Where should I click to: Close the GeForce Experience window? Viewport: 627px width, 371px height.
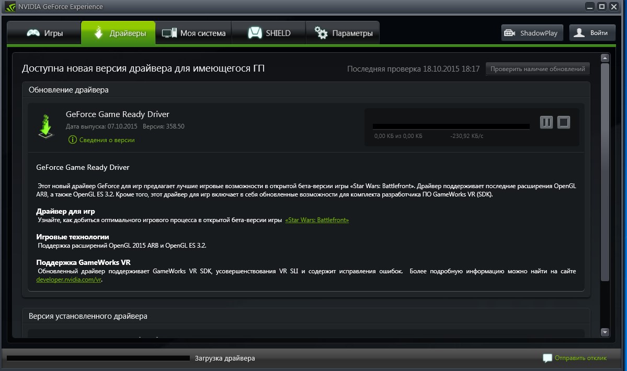pyautogui.click(x=614, y=7)
